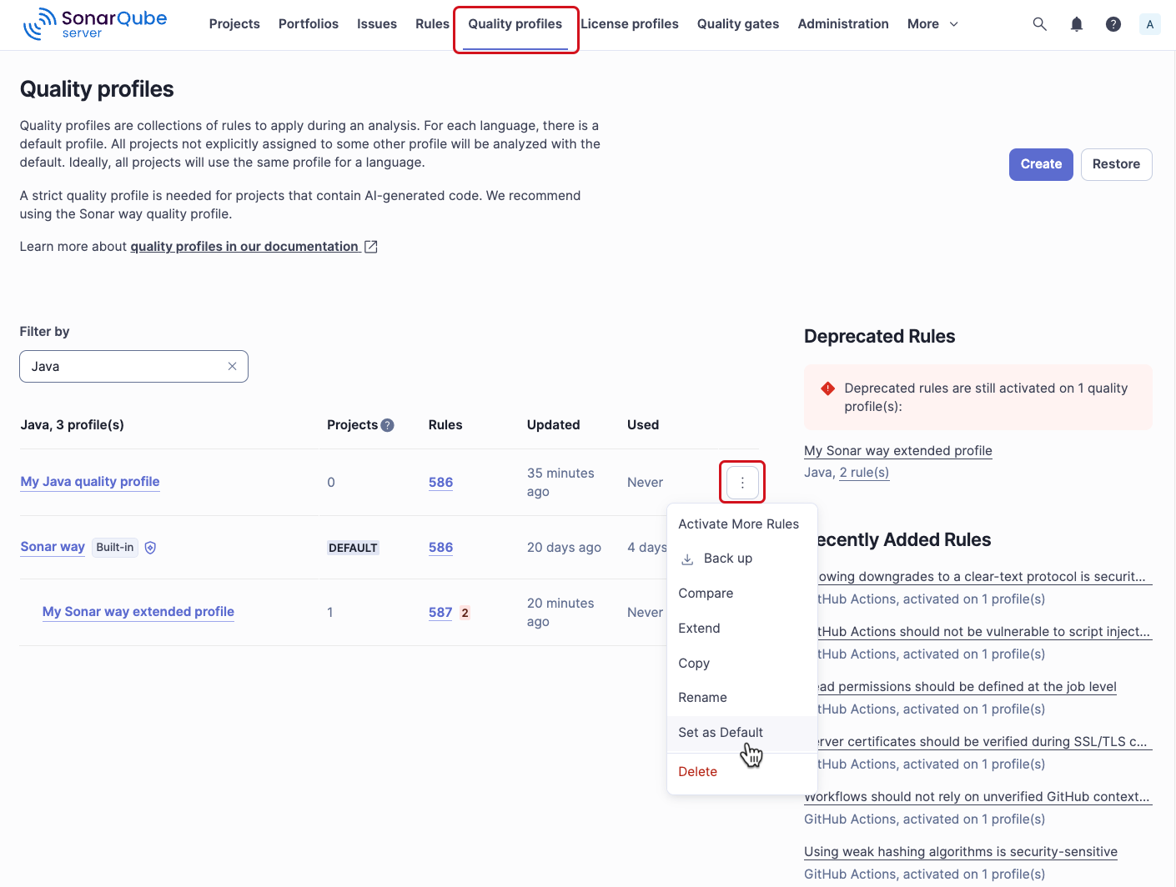Click the Projects column help icon
This screenshot has height=887, width=1176.
click(388, 425)
